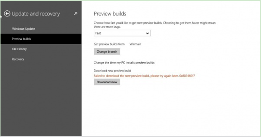
Task: Click the Winmain branch name
Action: [x=135, y=44]
